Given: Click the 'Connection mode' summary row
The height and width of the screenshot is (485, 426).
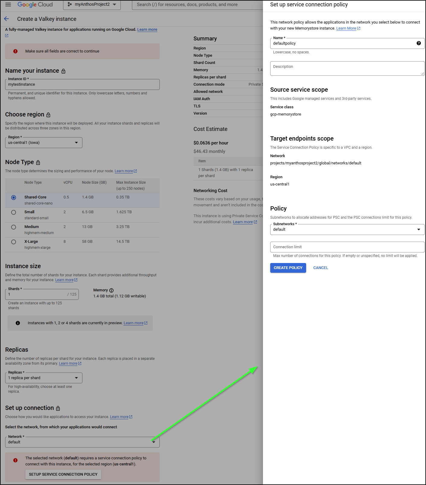Looking at the screenshot, I should click(228, 84).
